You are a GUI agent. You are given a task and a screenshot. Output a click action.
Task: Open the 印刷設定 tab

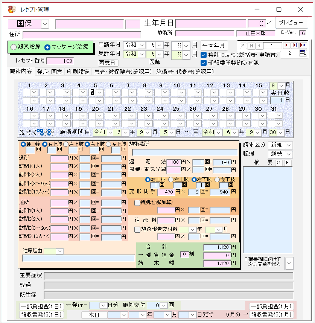[78, 72]
